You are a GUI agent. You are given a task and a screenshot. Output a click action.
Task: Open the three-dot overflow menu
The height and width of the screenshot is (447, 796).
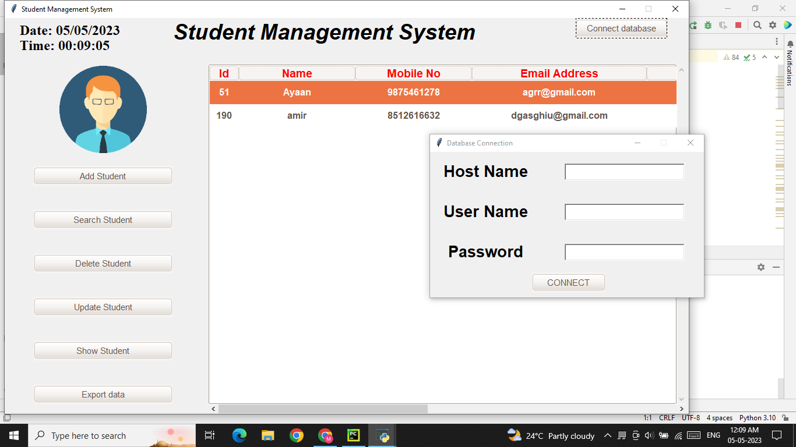tap(777, 41)
